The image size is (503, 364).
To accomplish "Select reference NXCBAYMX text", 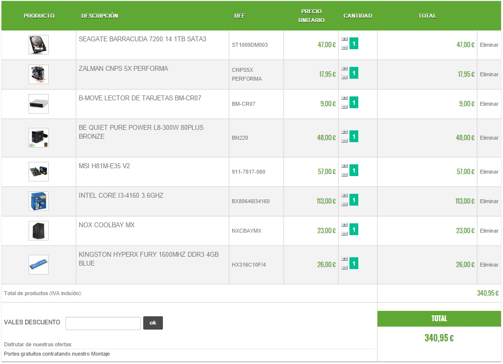I will pyautogui.click(x=247, y=231).
